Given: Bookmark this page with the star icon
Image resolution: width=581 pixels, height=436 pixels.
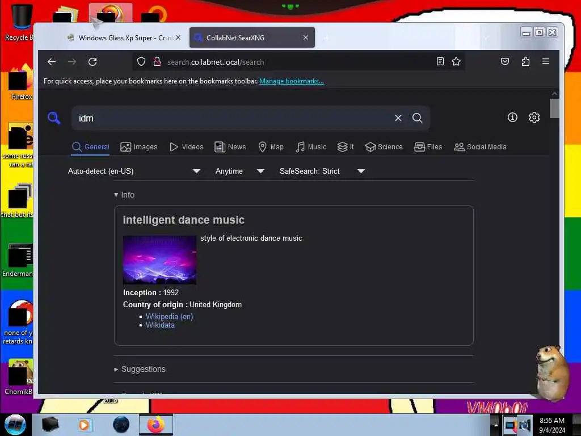Looking at the screenshot, I should 456,61.
